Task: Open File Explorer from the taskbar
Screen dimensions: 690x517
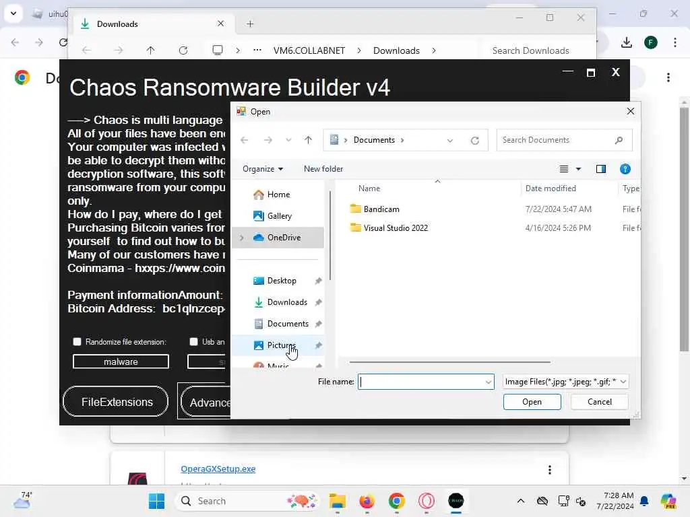Action: click(x=338, y=501)
